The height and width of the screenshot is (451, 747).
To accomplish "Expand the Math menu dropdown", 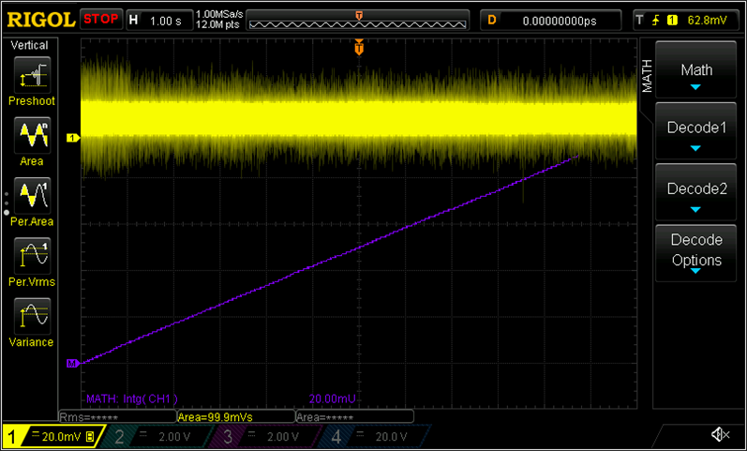I will point(695,75).
